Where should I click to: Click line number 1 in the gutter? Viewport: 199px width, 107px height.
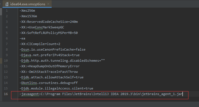click(7, 11)
